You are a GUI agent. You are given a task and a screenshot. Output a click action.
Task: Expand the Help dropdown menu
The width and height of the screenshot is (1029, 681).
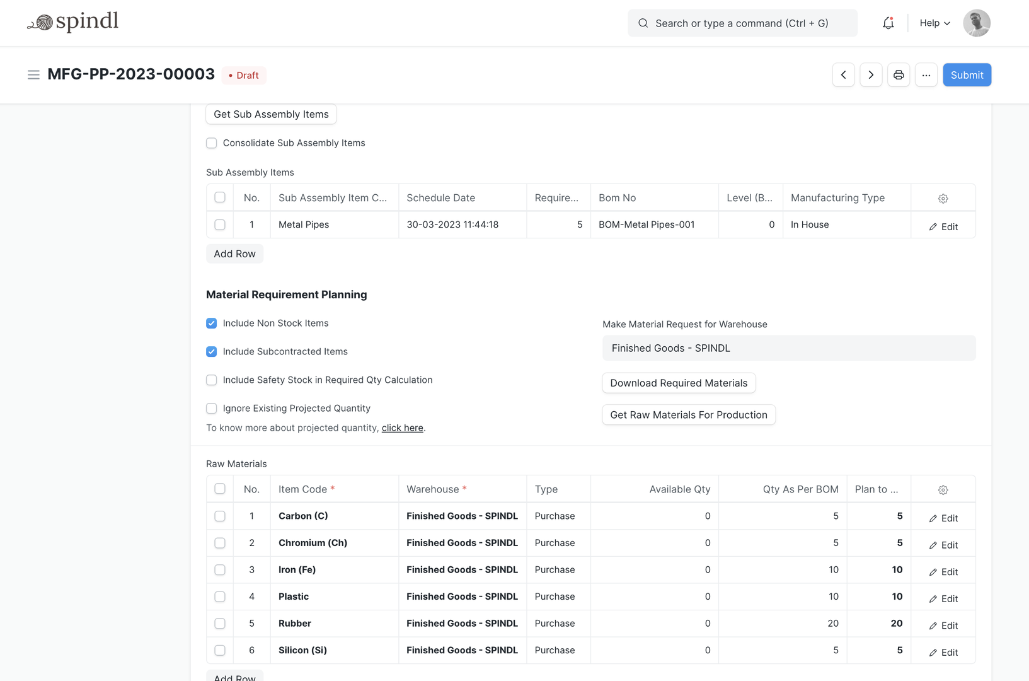coord(934,23)
